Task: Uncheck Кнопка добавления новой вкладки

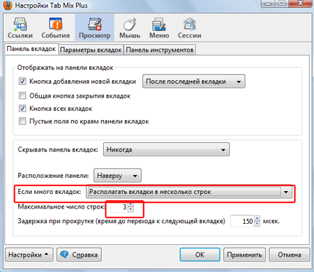Action: pyautogui.click(x=22, y=82)
